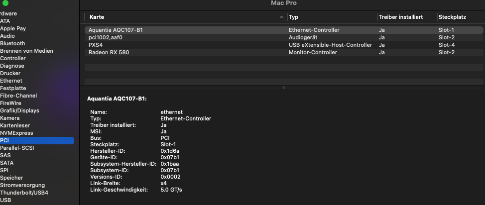Screen dimensions: 485x205
Task: Select Kamera in the sidebar
Action: coord(9,118)
